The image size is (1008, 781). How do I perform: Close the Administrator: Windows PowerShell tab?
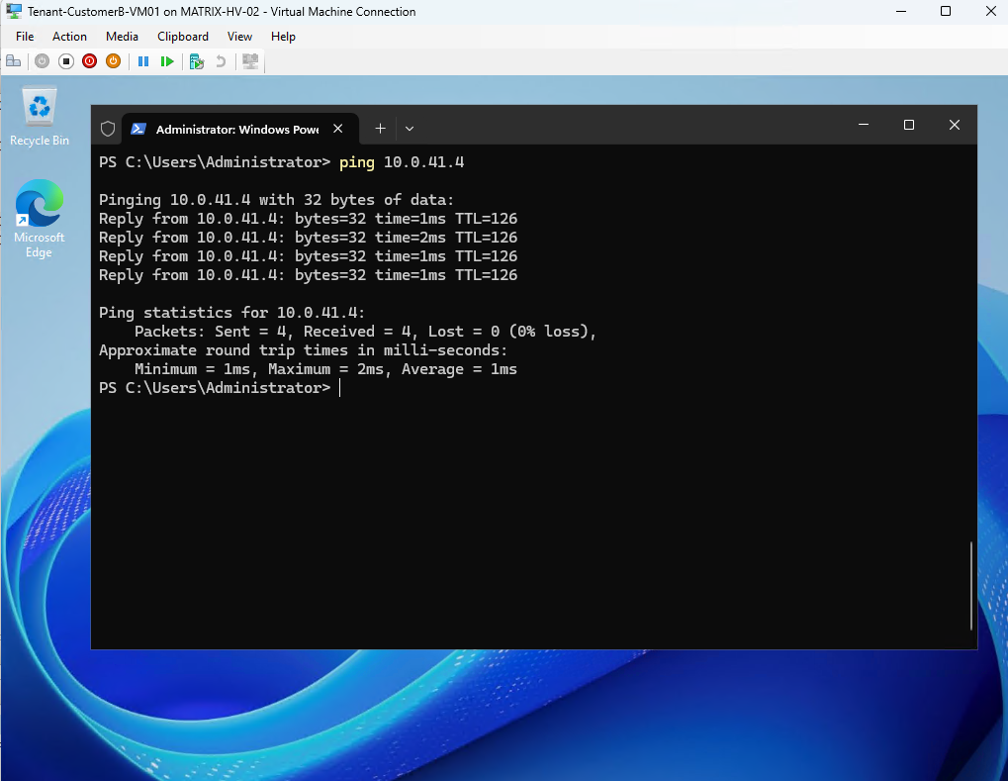click(338, 129)
